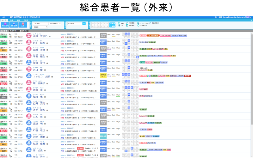Switch to the ホーム tab

coord(4,20)
